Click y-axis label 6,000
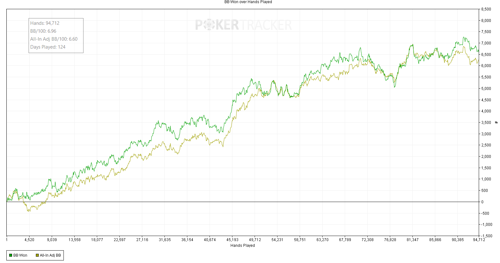 (486, 66)
